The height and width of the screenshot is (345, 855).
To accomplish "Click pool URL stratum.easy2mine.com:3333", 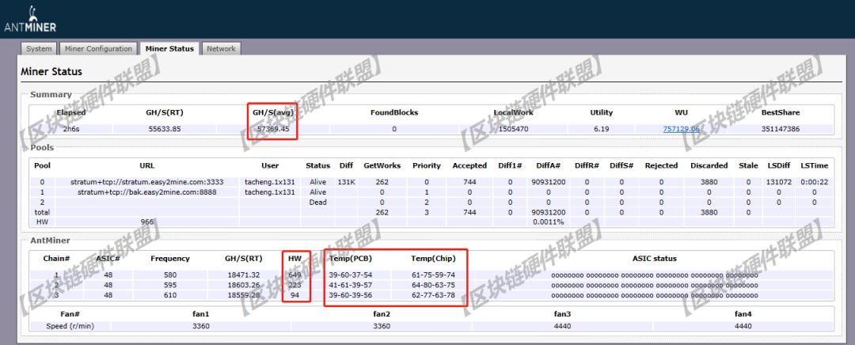I will [x=146, y=182].
